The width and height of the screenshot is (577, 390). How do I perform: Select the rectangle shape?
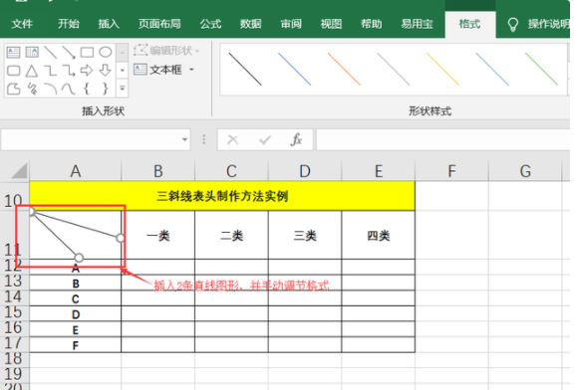coord(87,52)
